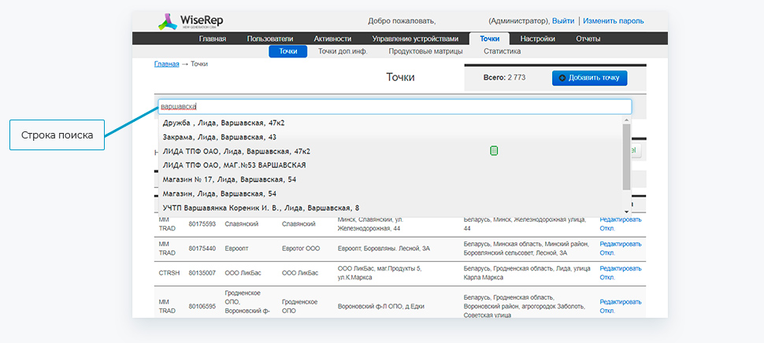Click Редактировать in the Гродненское ОПО row
764x343 pixels.
(621, 301)
